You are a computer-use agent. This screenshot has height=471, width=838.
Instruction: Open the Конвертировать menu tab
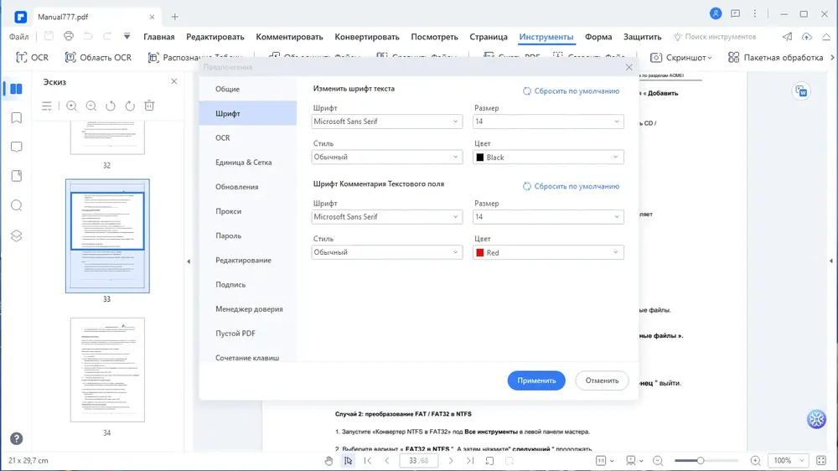tap(367, 37)
